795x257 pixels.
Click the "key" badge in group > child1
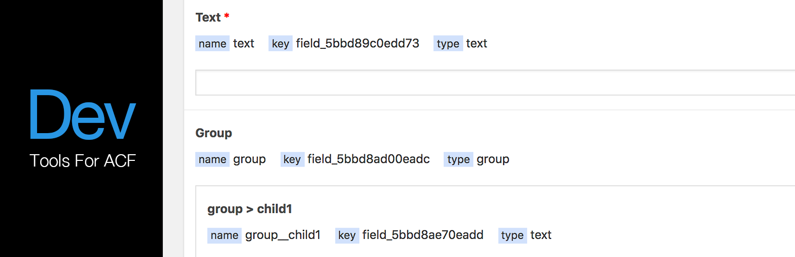click(x=347, y=235)
